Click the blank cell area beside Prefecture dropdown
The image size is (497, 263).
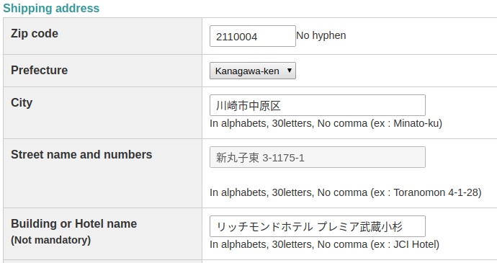(x=396, y=71)
